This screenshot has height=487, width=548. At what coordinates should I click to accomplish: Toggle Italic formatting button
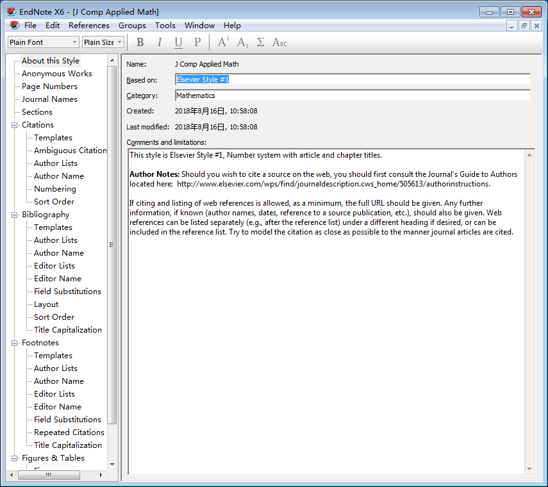[x=160, y=42]
